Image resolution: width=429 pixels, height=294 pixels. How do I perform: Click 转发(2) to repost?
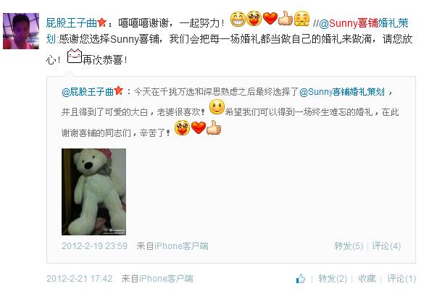tap(333, 279)
